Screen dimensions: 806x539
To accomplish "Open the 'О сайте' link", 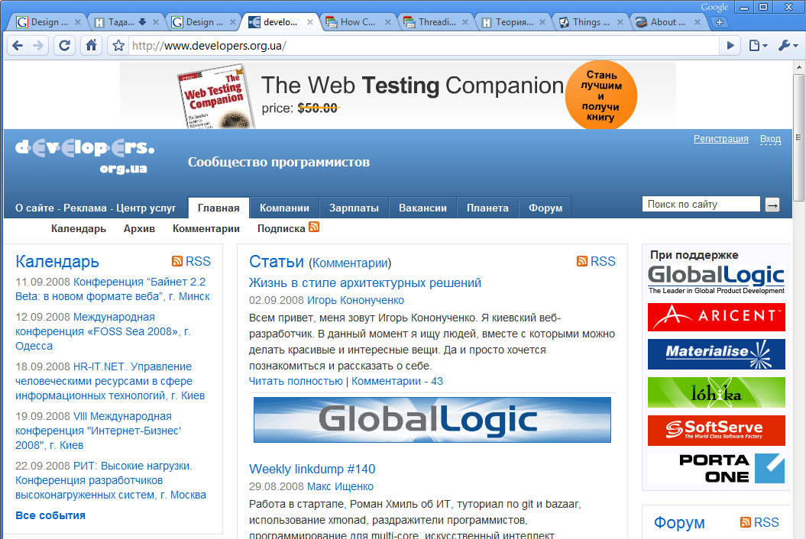I will pyautogui.click(x=34, y=208).
